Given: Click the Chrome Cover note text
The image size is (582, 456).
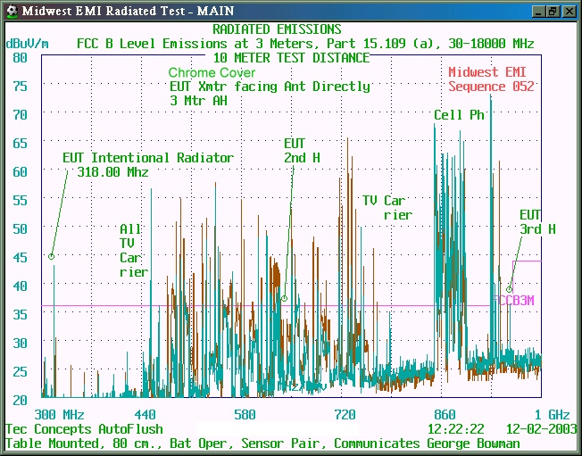Looking at the screenshot, I should [212, 72].
